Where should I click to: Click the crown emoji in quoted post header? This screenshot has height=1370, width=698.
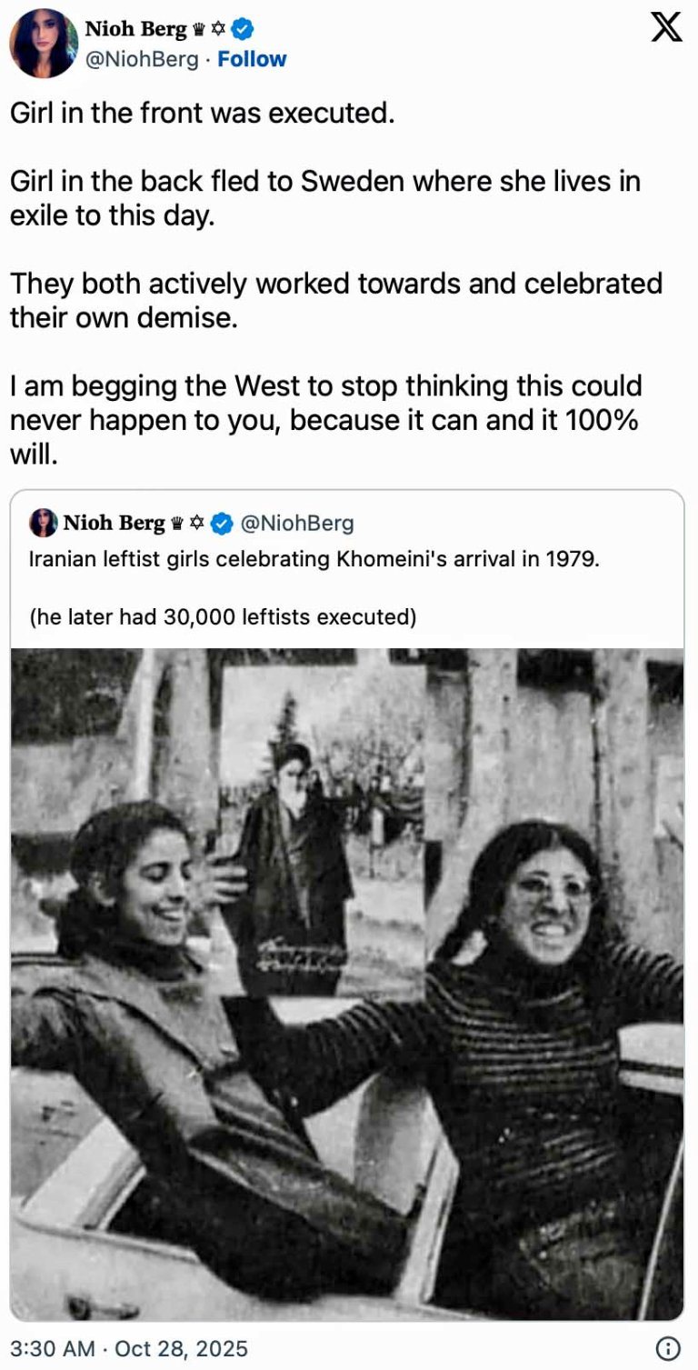click(x=176, y=523)
